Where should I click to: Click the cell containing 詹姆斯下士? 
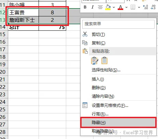click(24, 20)
